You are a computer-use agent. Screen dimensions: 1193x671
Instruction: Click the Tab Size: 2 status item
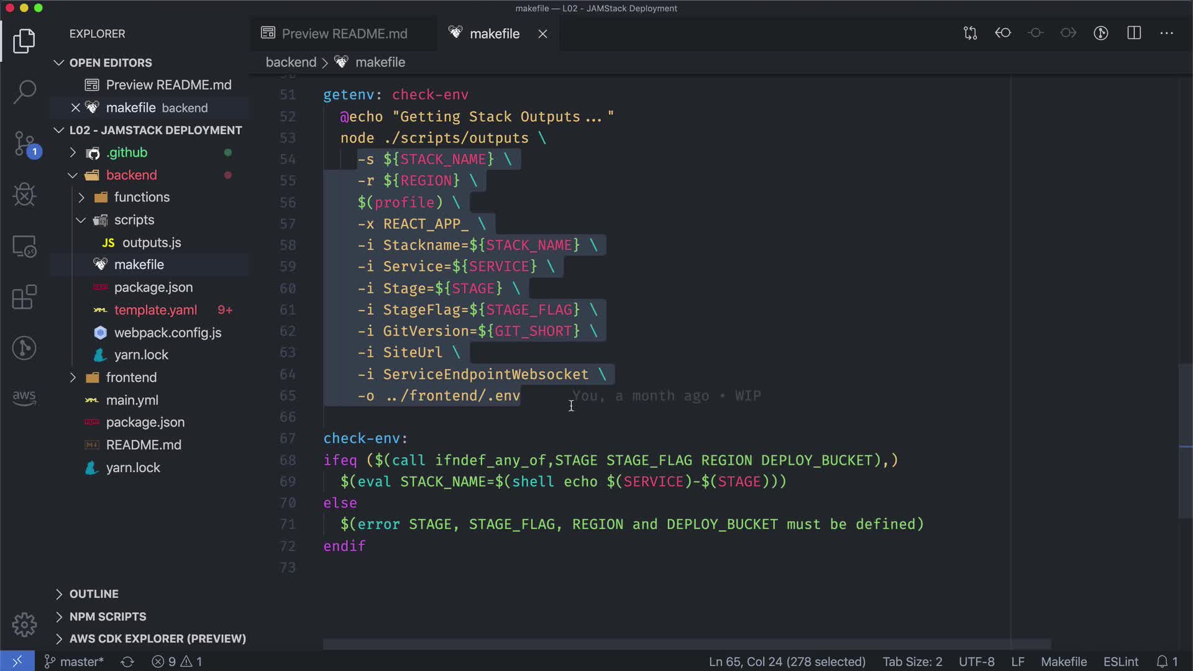click(x=912, y=662)
